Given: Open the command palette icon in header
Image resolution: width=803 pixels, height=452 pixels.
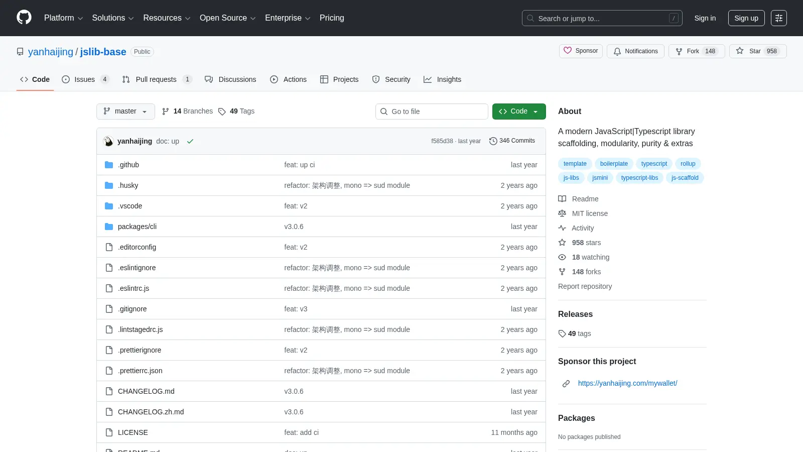Looking at the screenshot, I should tap(779, 18).
